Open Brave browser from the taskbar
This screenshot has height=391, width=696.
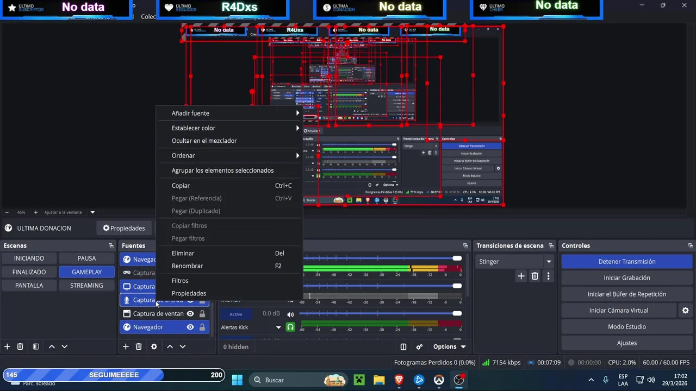pyautogui.click(x=399, y=380)
